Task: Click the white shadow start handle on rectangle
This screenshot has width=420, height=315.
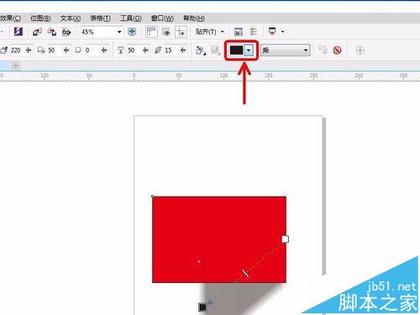Action: tap(285, 239)
